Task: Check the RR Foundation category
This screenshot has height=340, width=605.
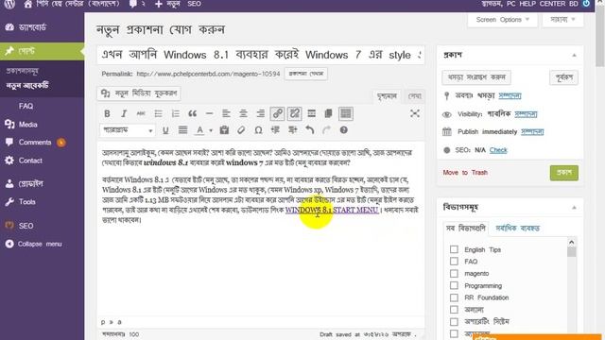Action: click(x=454, y=297)
